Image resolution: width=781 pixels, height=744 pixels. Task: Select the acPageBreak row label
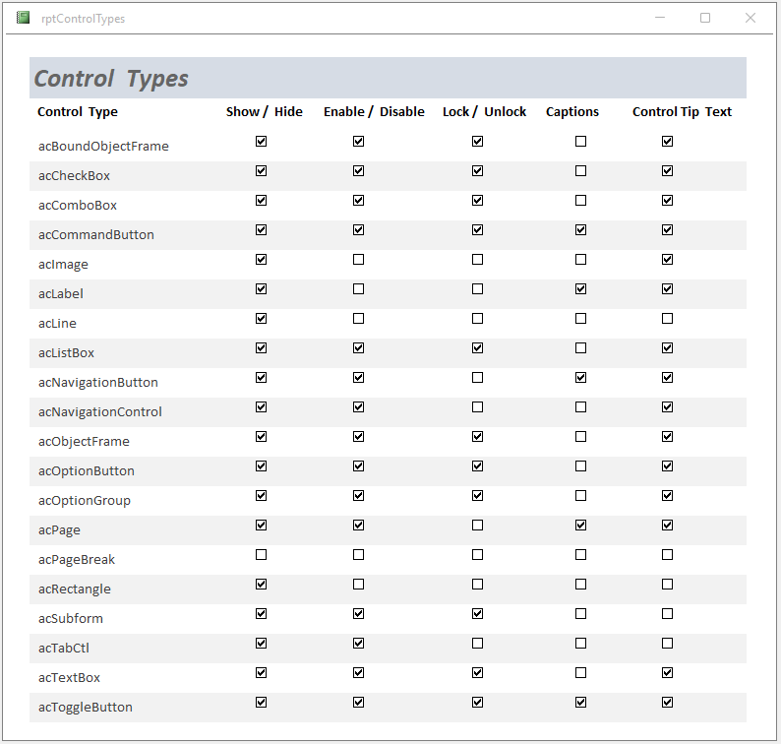[77, 559]
